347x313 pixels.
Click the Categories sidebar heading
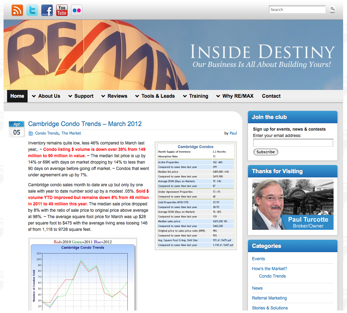click(x=266, y=246)
